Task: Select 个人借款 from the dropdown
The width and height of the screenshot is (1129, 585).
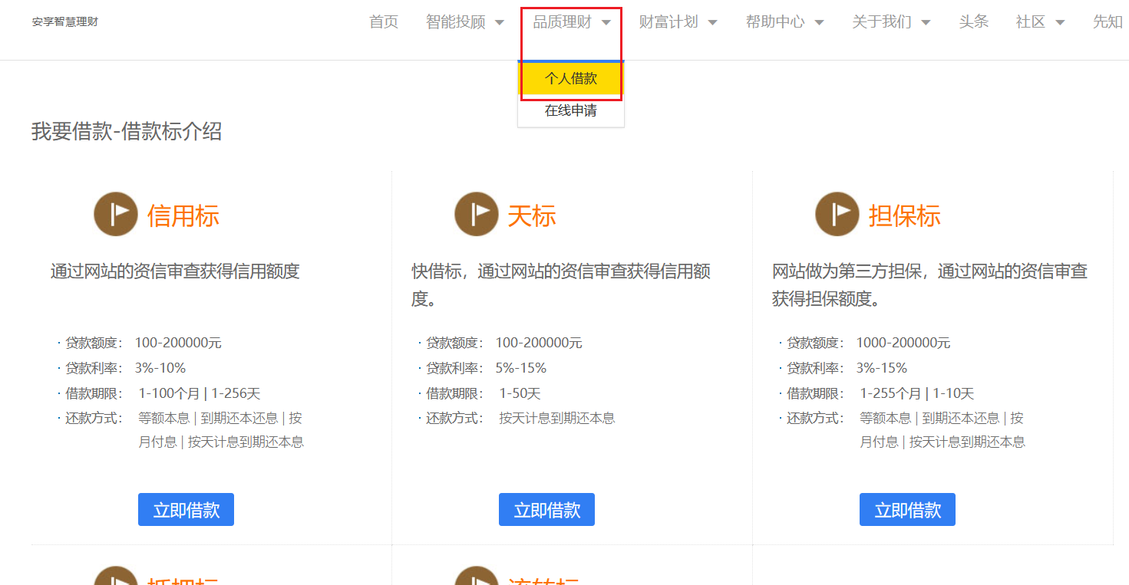Action: click(x=571, y=78)
